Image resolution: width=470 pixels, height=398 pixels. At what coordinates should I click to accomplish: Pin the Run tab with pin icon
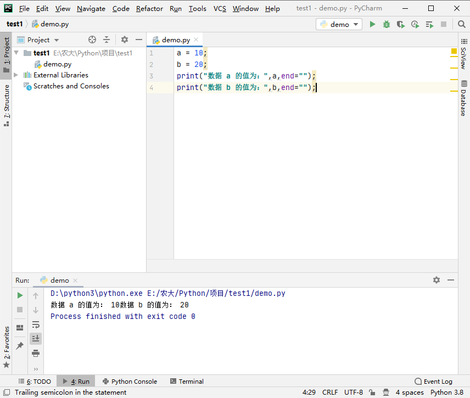point(20,345)
